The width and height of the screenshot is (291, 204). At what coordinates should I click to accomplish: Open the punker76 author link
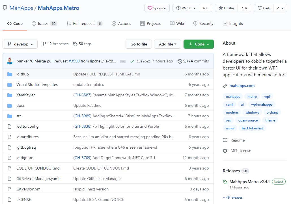click(25, 61)
